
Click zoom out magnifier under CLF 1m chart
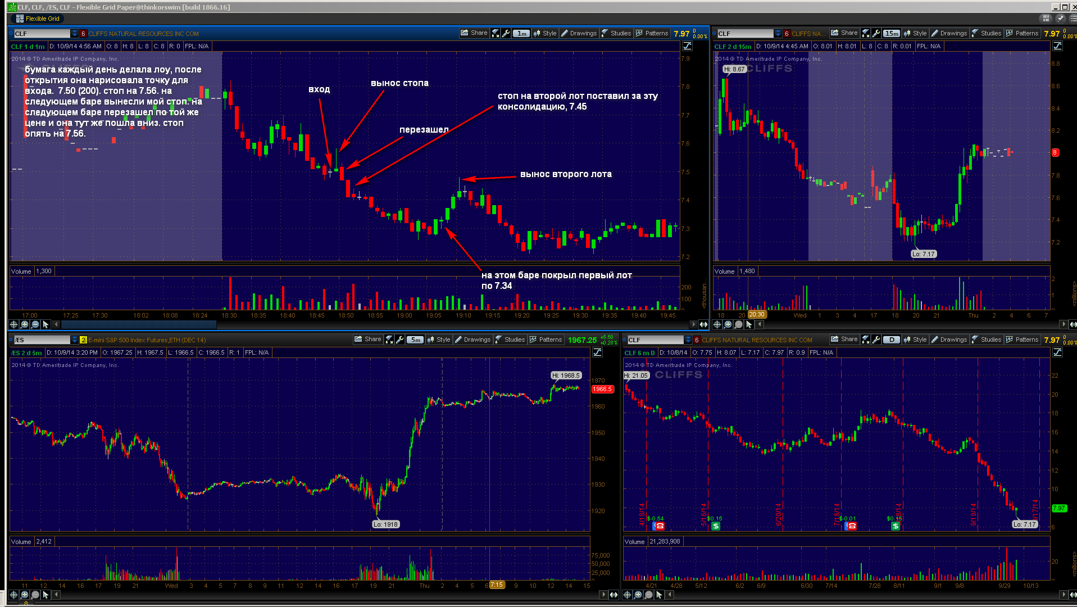(x=35, y=324)
